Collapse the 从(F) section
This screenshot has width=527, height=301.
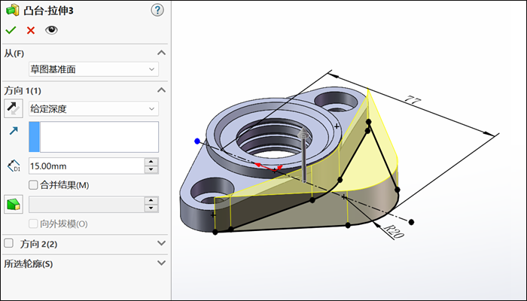[x=162, y=53]
